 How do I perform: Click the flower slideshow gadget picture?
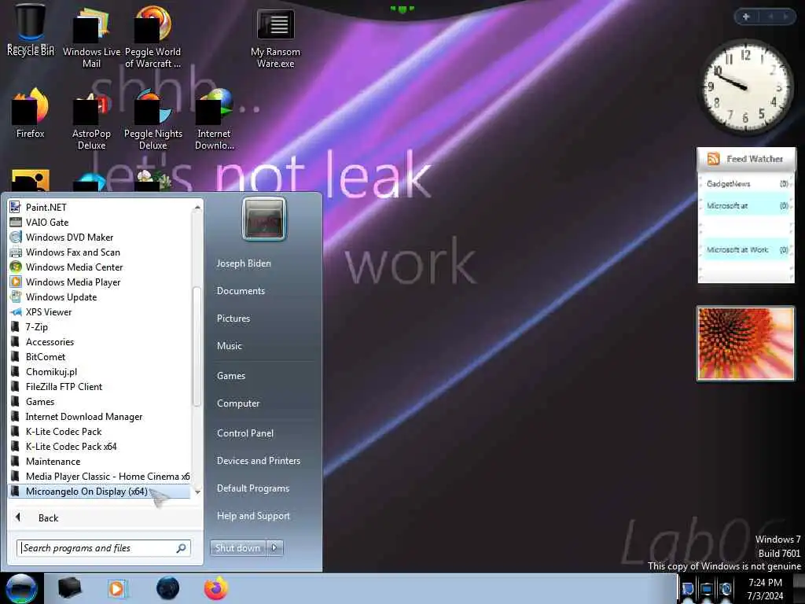745,344
